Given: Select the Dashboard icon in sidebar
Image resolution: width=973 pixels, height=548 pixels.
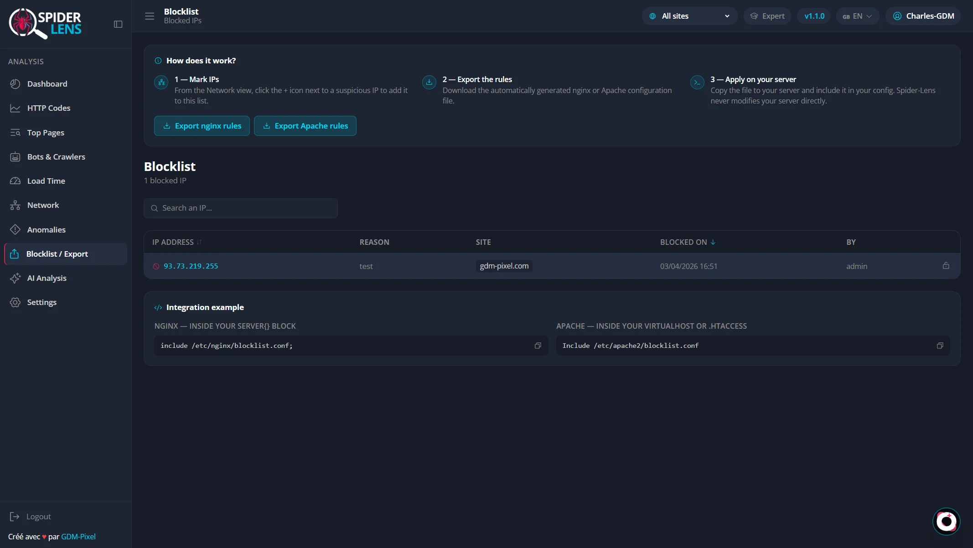Looking at the screenshot, I should pyautogui.click(x=15, y=84).
